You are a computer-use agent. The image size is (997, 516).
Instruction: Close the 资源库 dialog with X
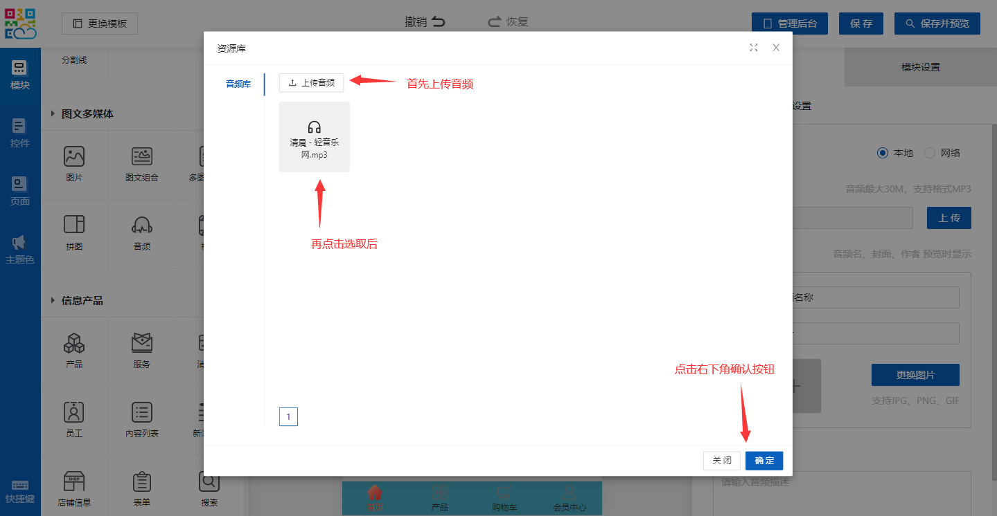776,48
